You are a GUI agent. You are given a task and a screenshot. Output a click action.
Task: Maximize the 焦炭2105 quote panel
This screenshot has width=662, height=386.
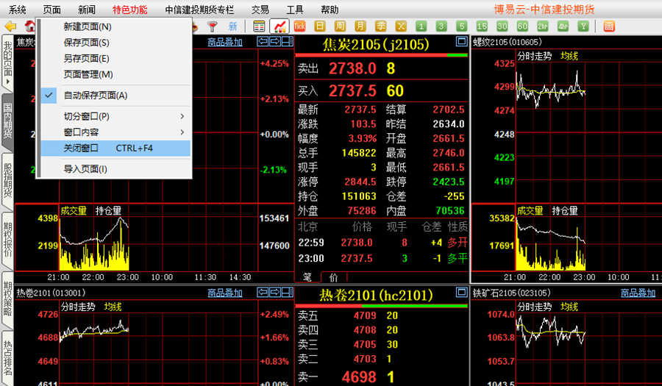(x=461, y=42)
